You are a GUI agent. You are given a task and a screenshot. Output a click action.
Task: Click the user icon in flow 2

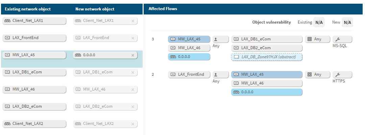(216, 74)
